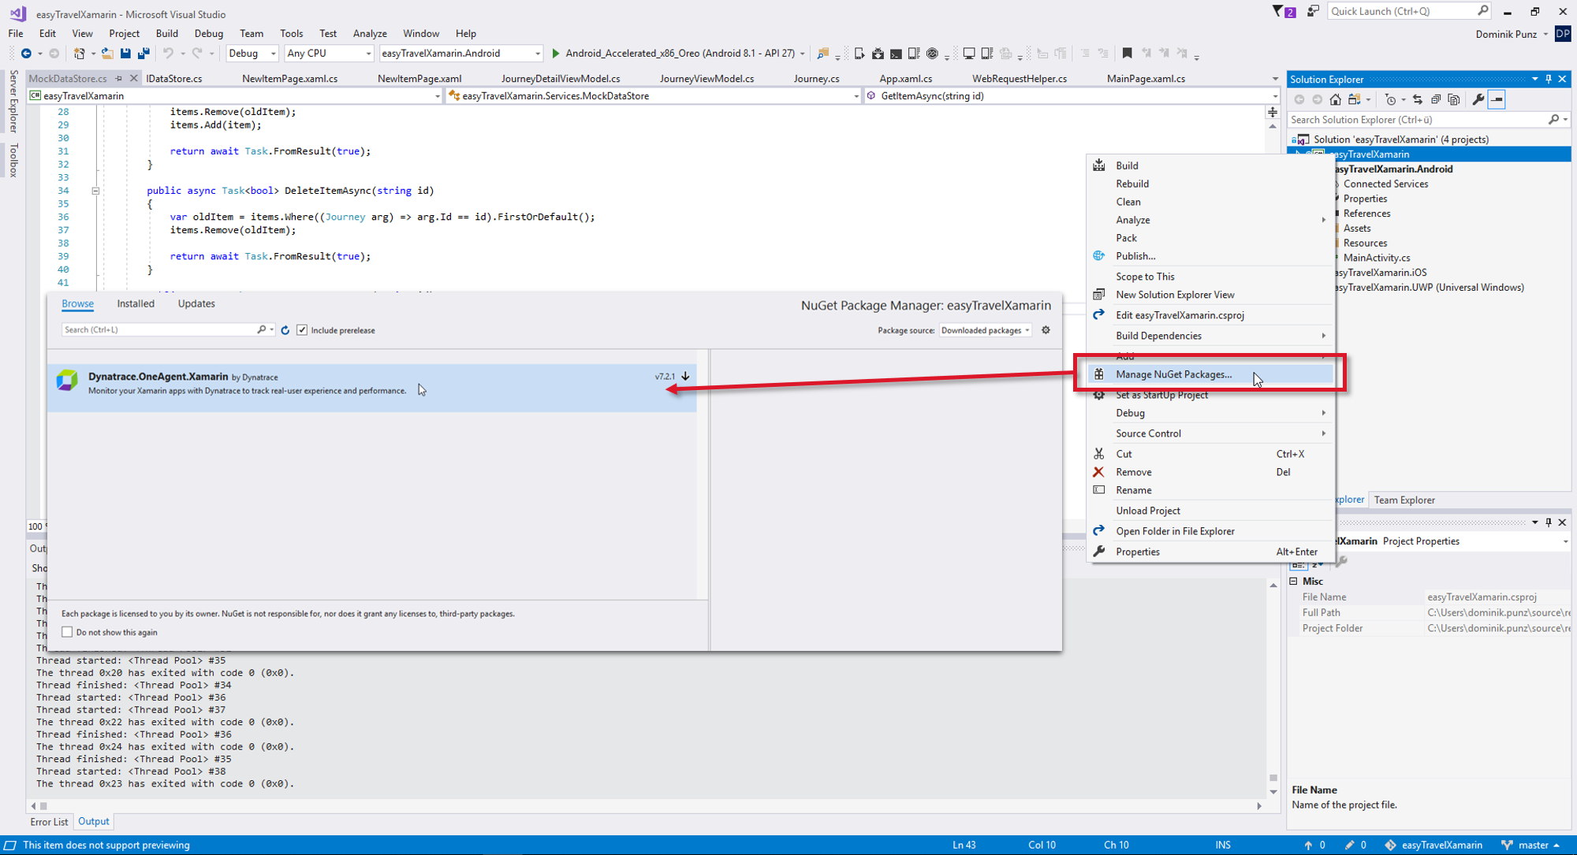Open the IDataStore.cs editor tab
The height and width of the screenshot is (855, 1577).
click(x=174, y=78)
